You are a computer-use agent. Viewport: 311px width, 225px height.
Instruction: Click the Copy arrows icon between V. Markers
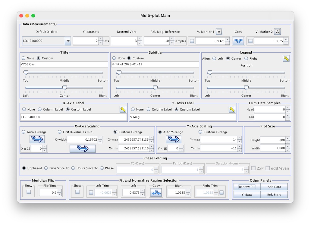coord(238,41)
